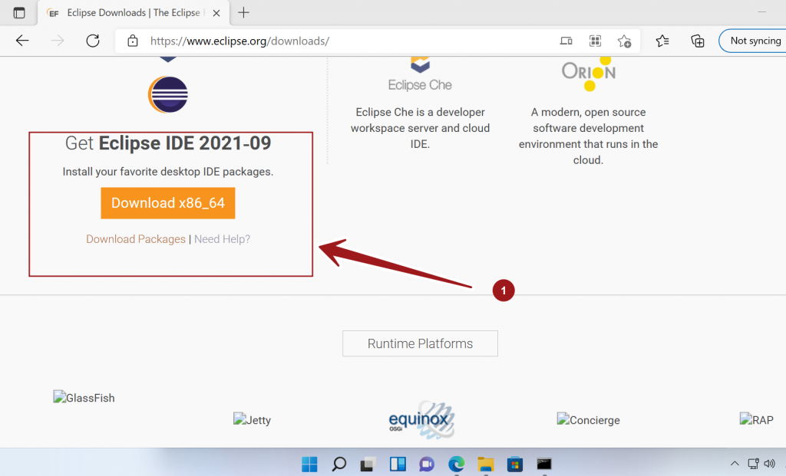Image resolution: width=786 pixels, height=476 pixels.
Task: Open the Download Packages link
Action: tap(136, 239)
